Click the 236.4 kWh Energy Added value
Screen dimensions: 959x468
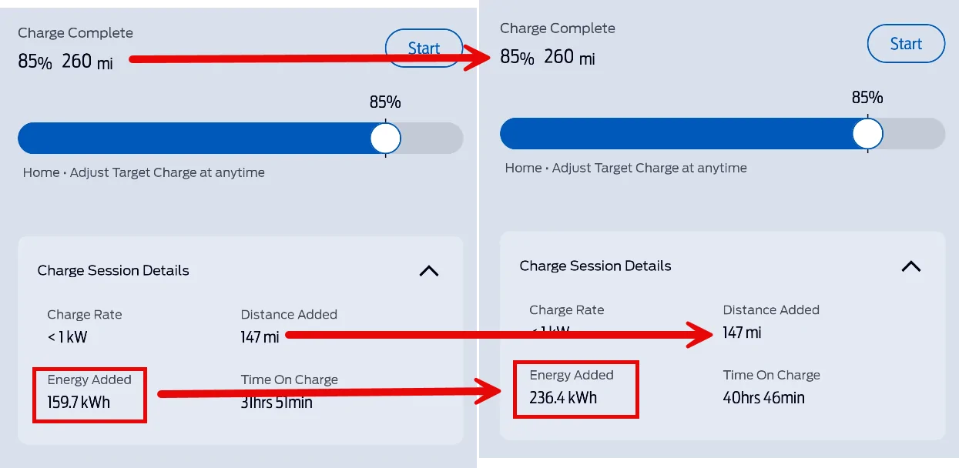click(563, 398)
